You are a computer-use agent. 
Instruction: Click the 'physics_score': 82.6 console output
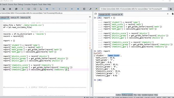107,65
